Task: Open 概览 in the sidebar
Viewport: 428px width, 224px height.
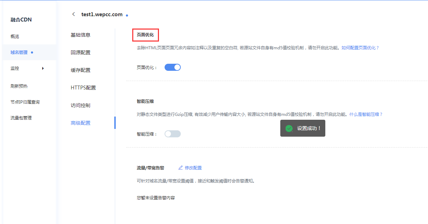Action: pyautogui.click(x=15, y=37)
